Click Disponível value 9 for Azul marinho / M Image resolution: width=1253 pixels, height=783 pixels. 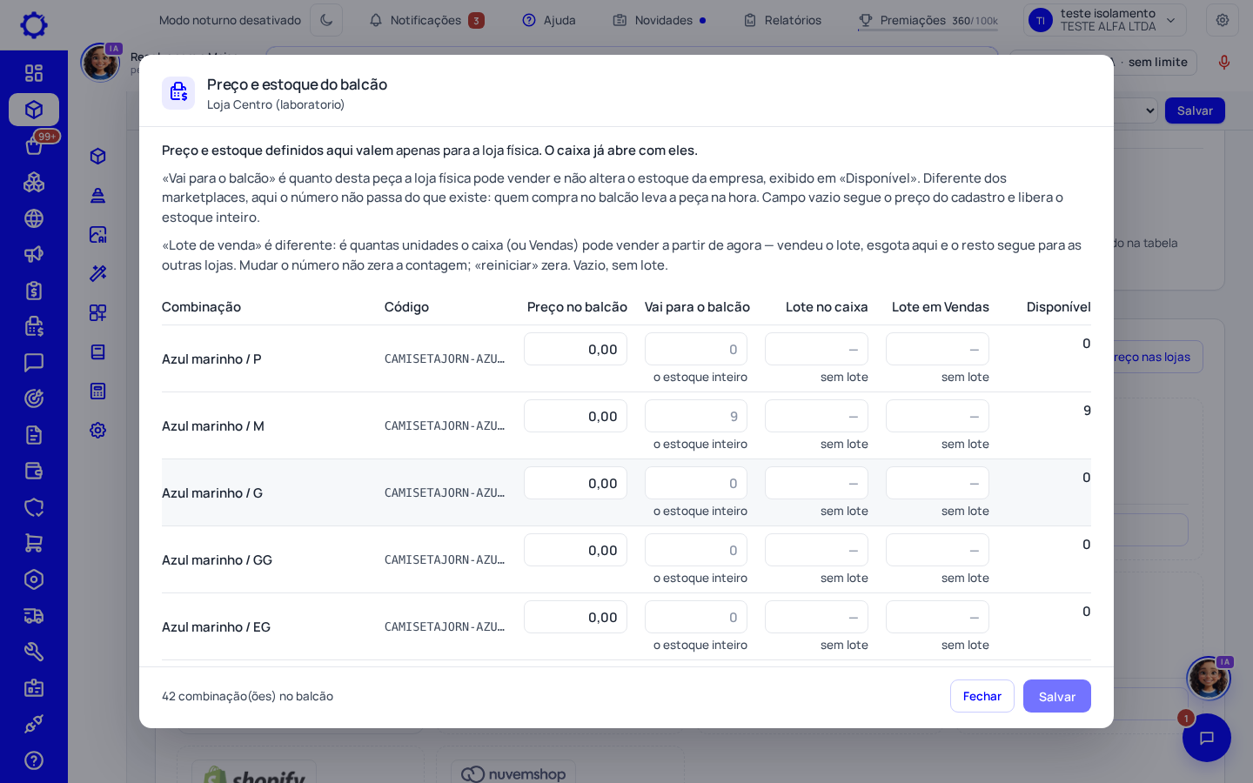[x=1087, y=410]
